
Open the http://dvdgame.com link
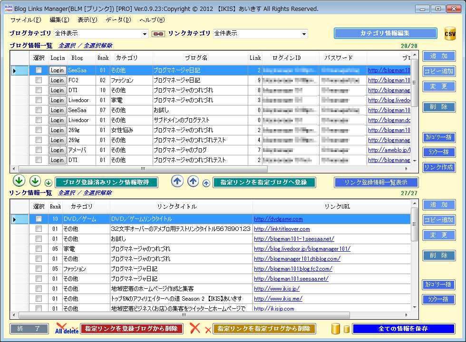click(x=279, y=219)
